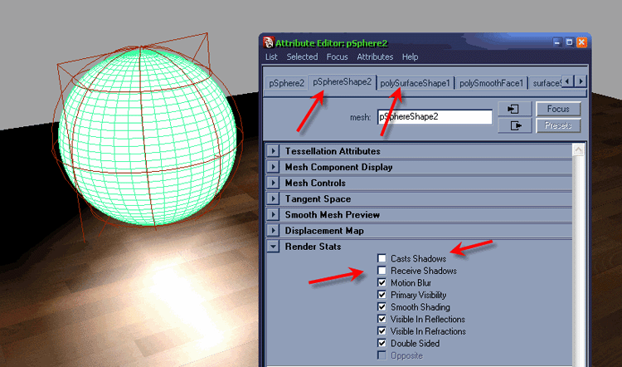Click the Presets button
Image resolution: width=622 pixels, height=367 pixels.
pyautogui.click(x=558, y=126)
